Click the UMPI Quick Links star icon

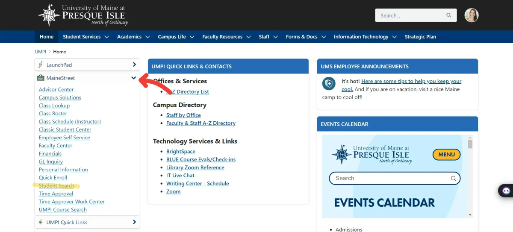[41, 222]
